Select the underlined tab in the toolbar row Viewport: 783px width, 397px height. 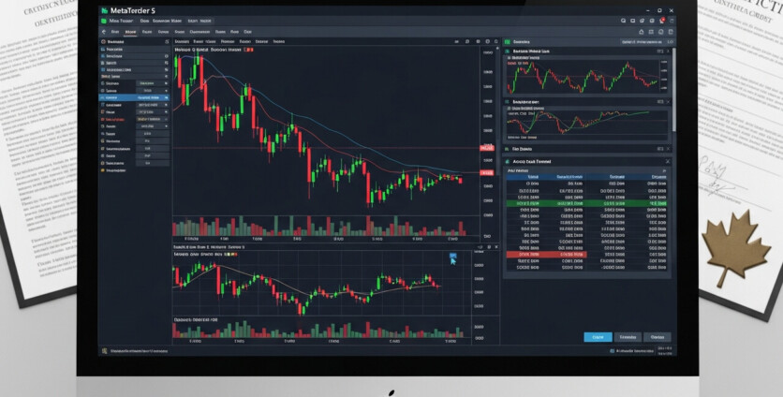click(130, 32)
